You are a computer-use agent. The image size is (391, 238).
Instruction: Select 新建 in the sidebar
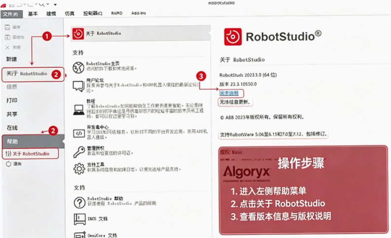pyautogui.click(x=11, y=59)
